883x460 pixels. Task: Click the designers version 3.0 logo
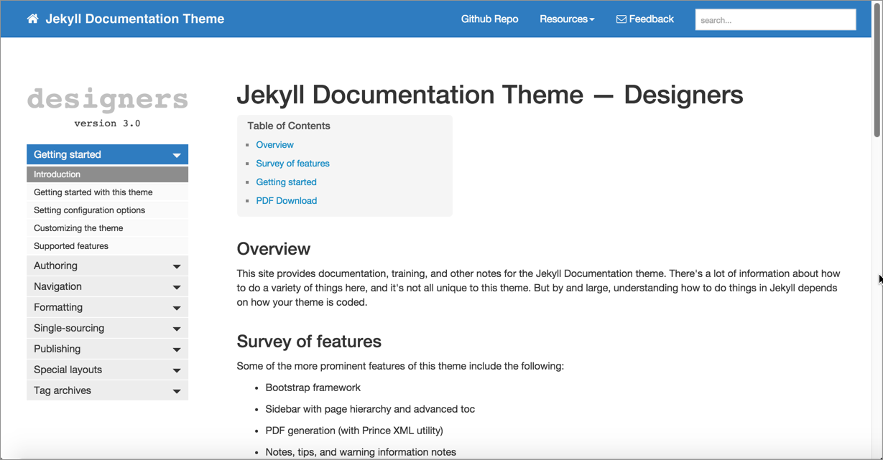(107, 108)
